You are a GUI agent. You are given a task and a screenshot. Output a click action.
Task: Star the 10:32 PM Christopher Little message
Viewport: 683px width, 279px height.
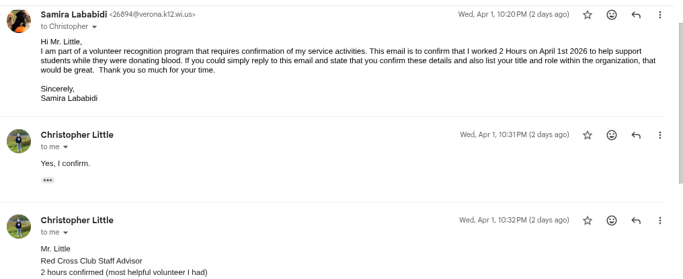point(588,221)
